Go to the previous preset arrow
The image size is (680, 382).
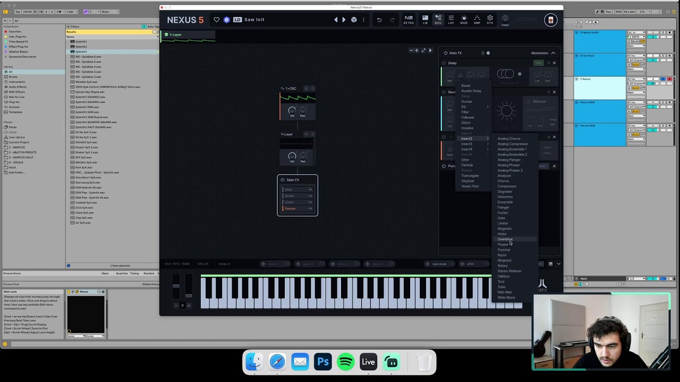(336, 20)
